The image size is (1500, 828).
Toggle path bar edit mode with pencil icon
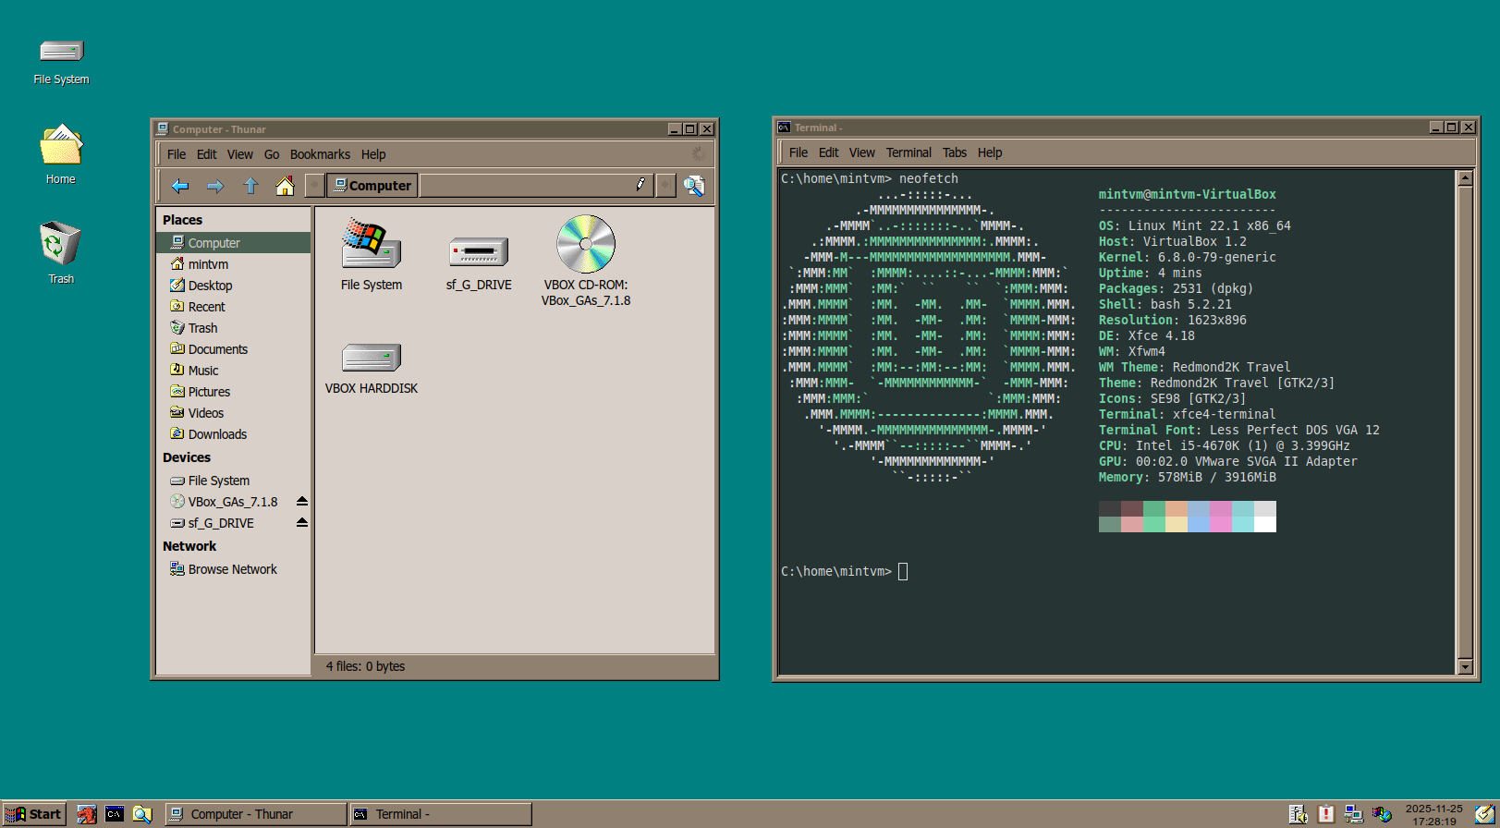click(x=640, y=185)
